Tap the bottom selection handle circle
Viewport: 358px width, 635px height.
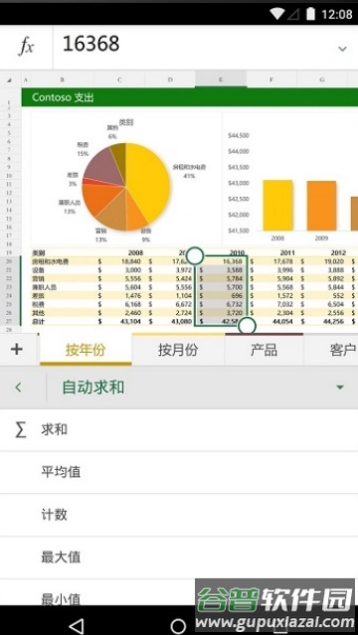[248, 325]
